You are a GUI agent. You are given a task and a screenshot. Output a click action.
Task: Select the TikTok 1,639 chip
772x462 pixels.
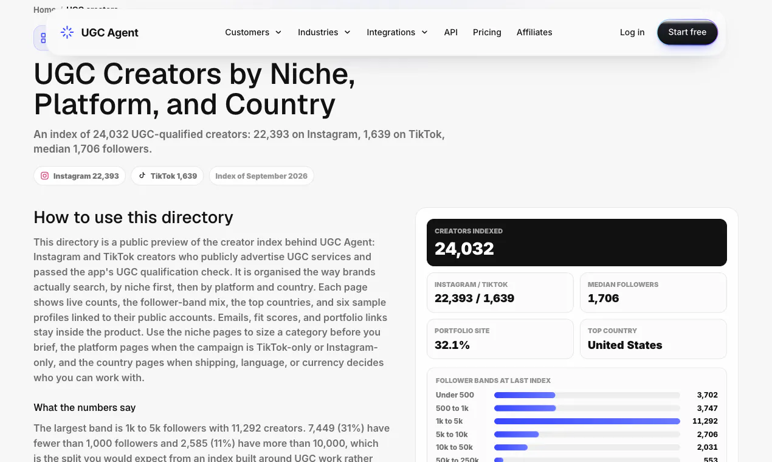coord(167,176)
